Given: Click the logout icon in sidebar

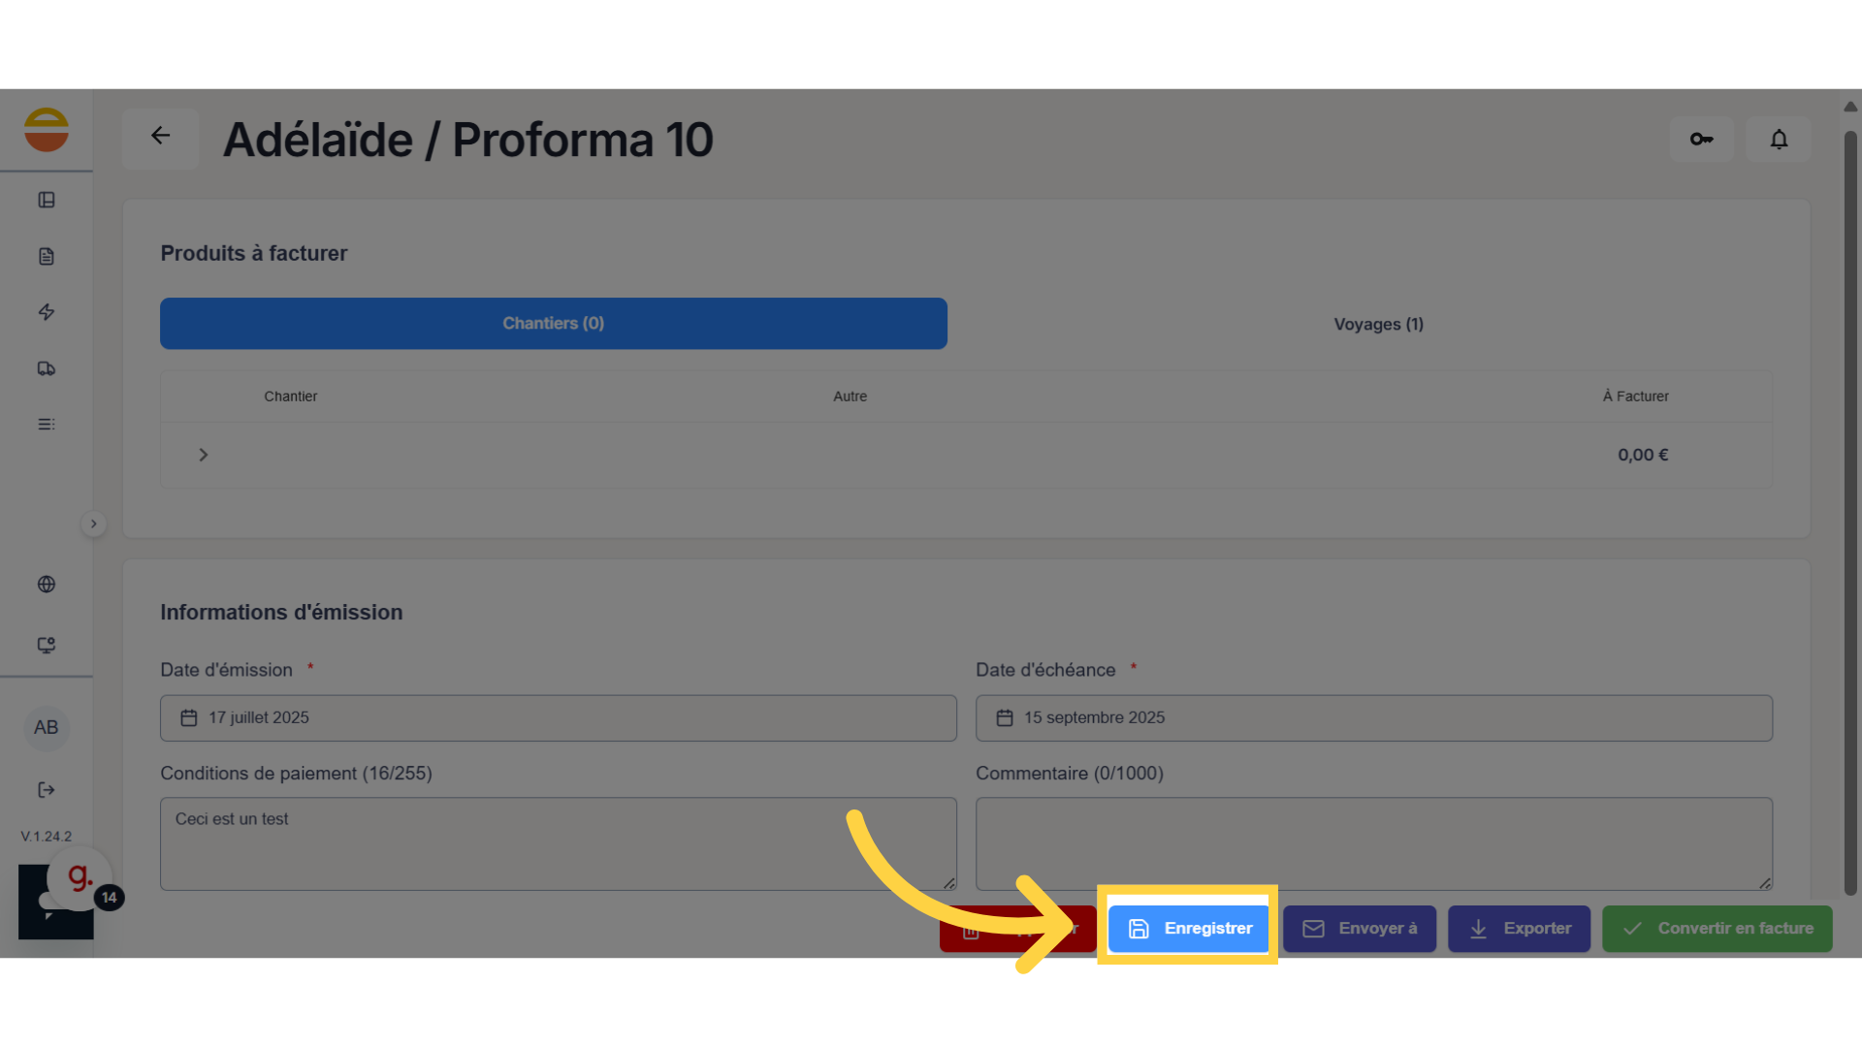Looking at the screenshot, I should tap(47, 790).
